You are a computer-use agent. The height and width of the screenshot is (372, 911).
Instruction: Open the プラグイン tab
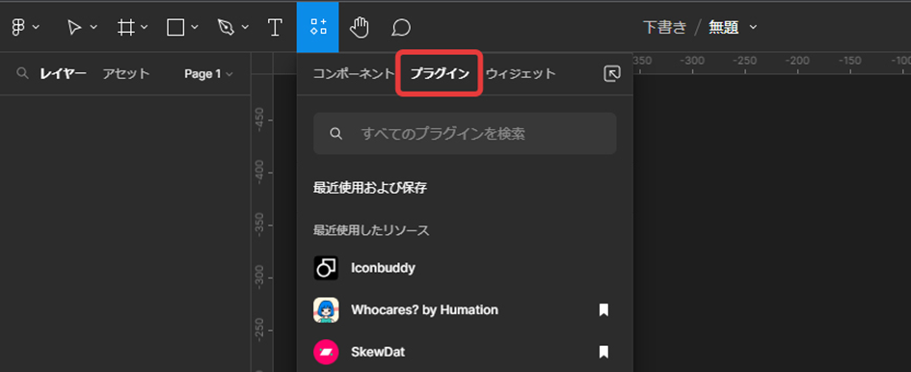(440, 74)
